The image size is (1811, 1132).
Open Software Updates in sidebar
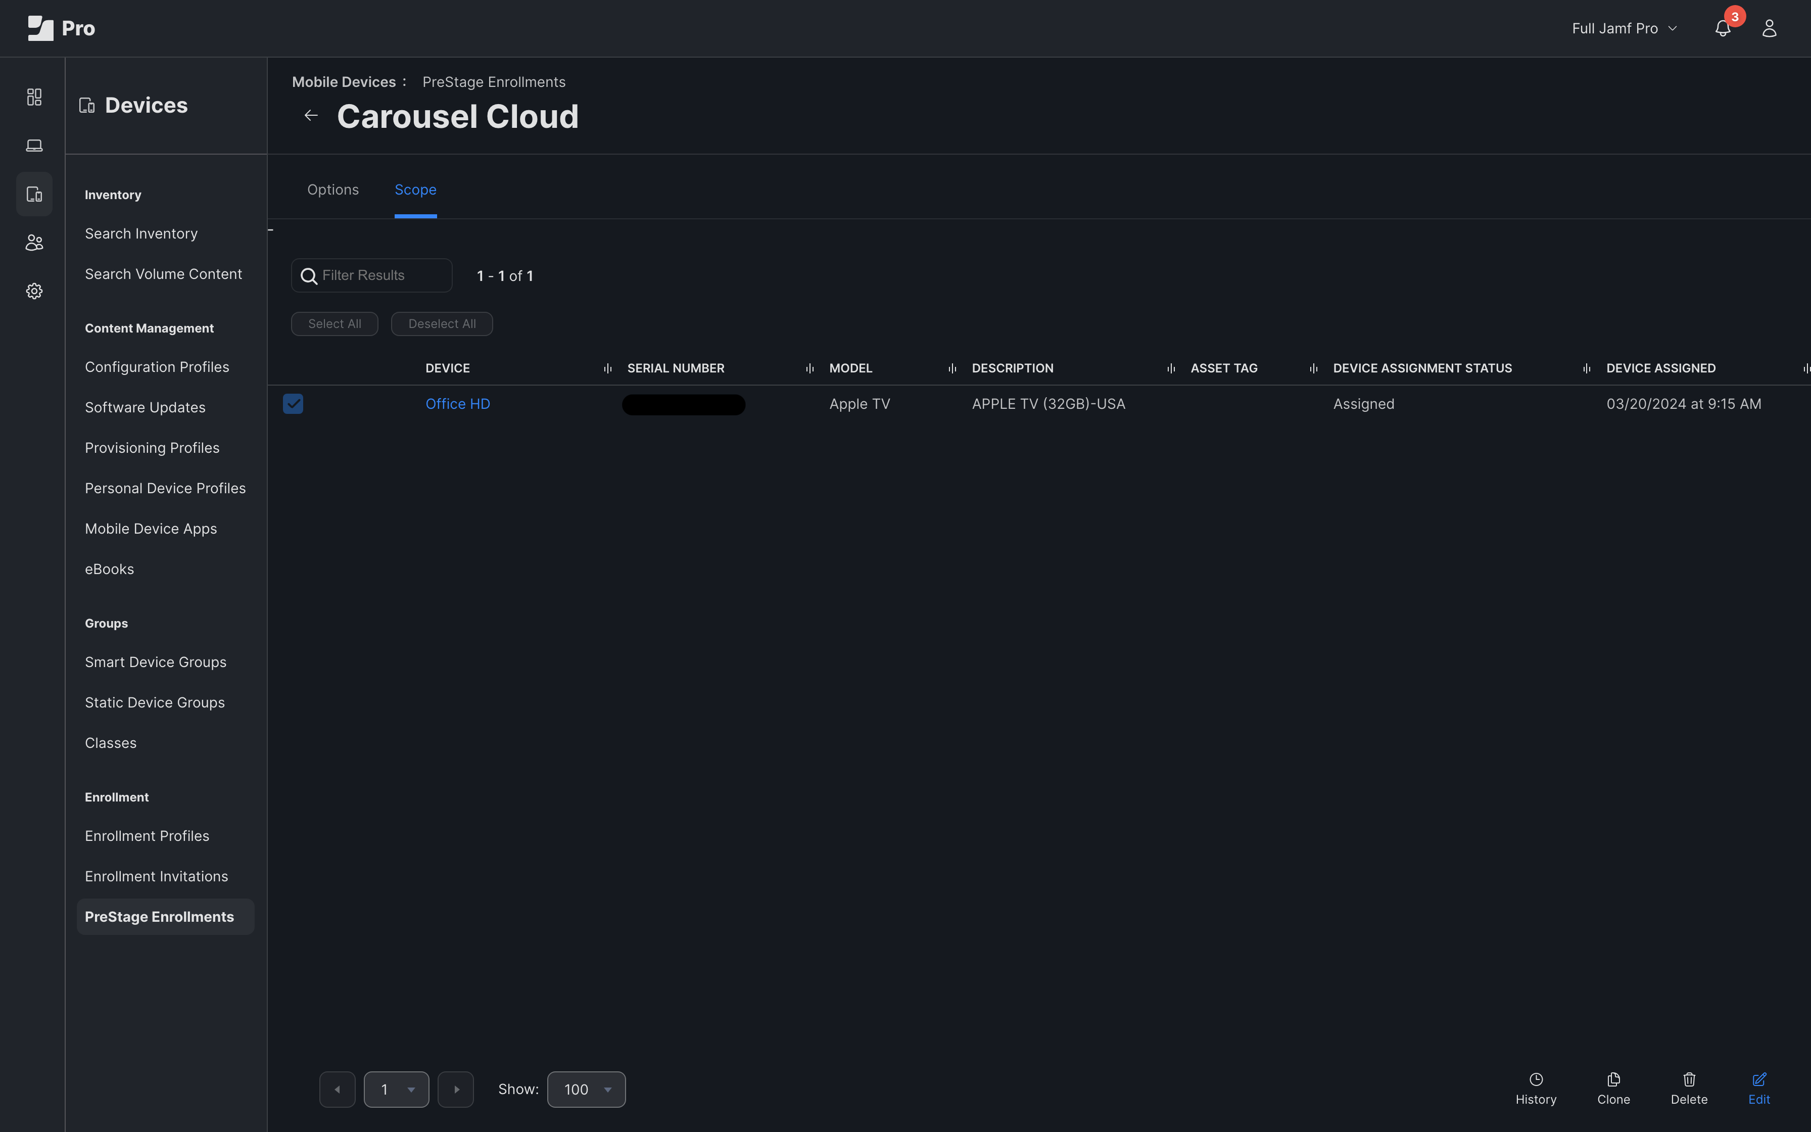145,407
